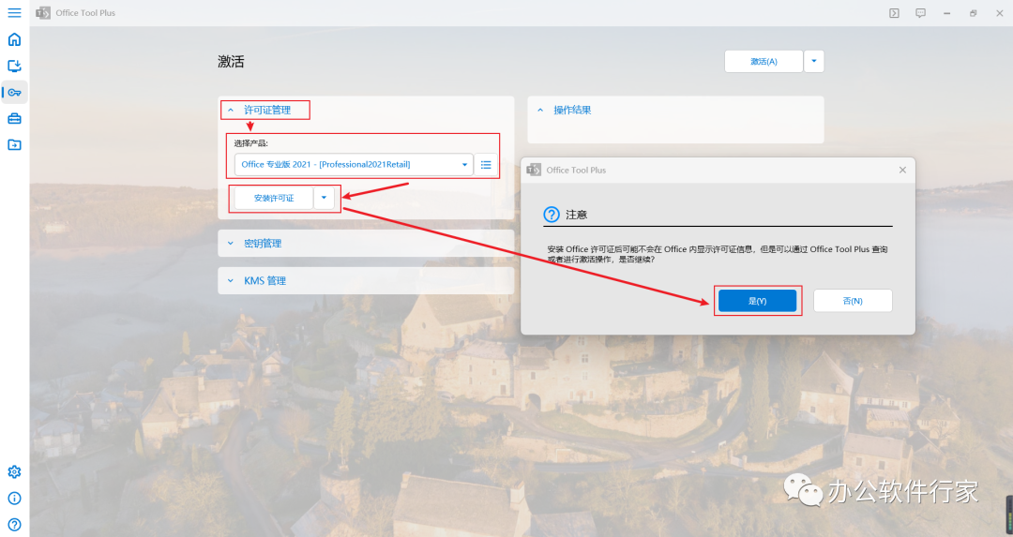Open the command box icon in title bar
1013x537 pixels.
(x=894, y=13)
